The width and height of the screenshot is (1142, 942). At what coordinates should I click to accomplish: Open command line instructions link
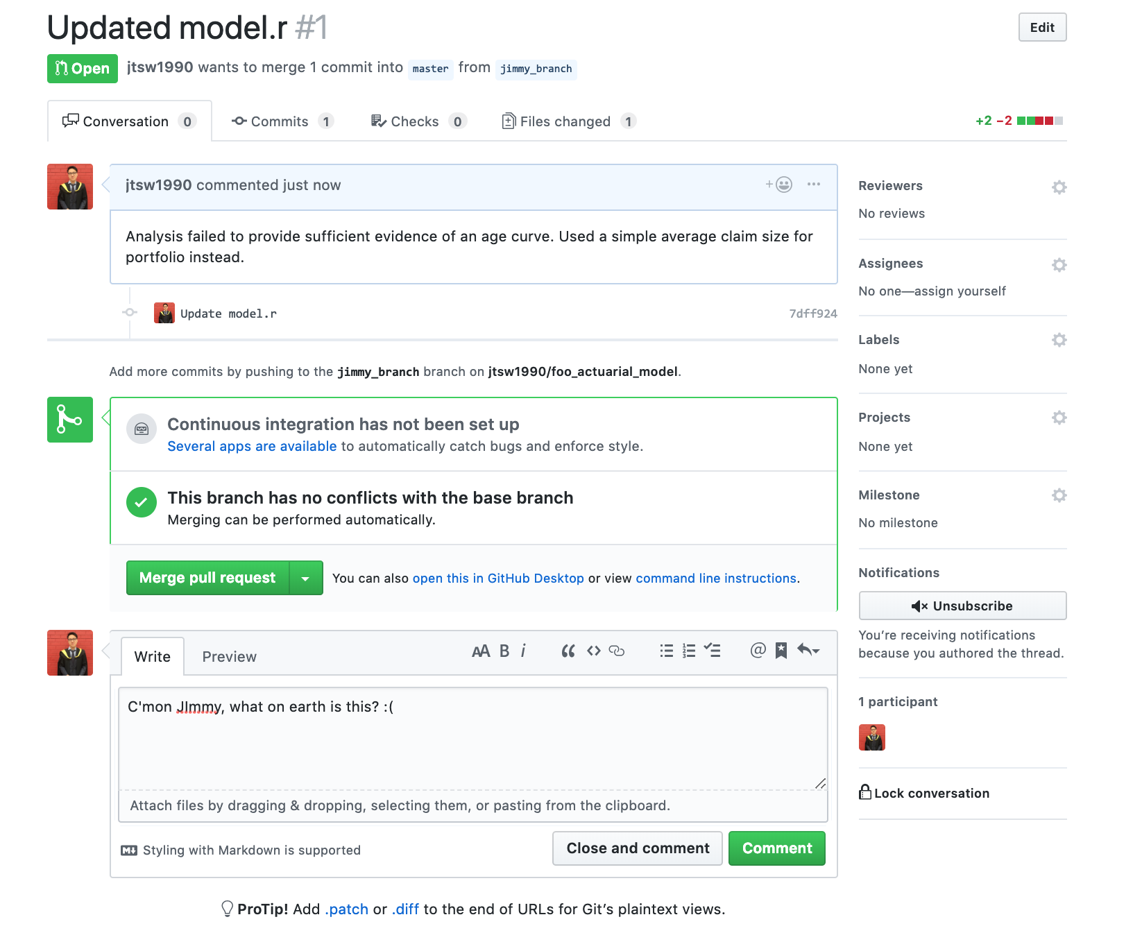(715, 579)
